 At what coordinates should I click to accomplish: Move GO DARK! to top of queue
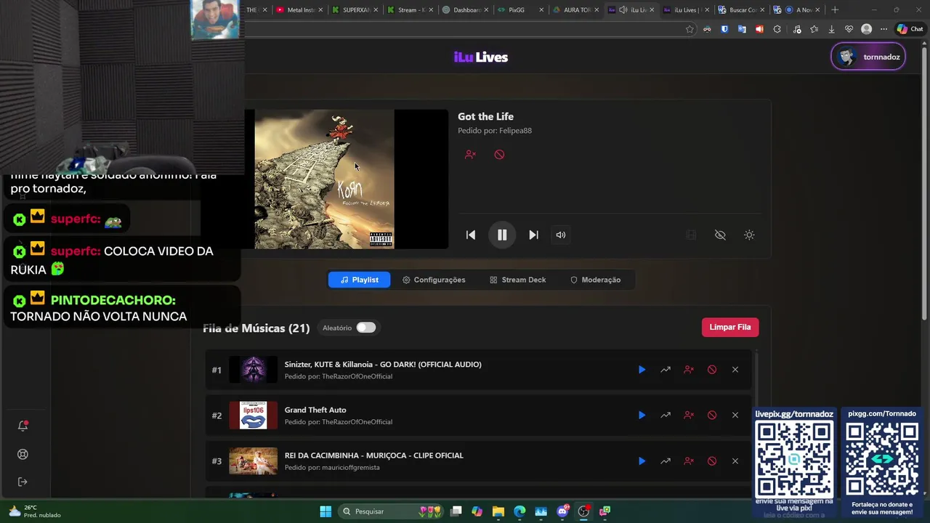click(665, 370)
